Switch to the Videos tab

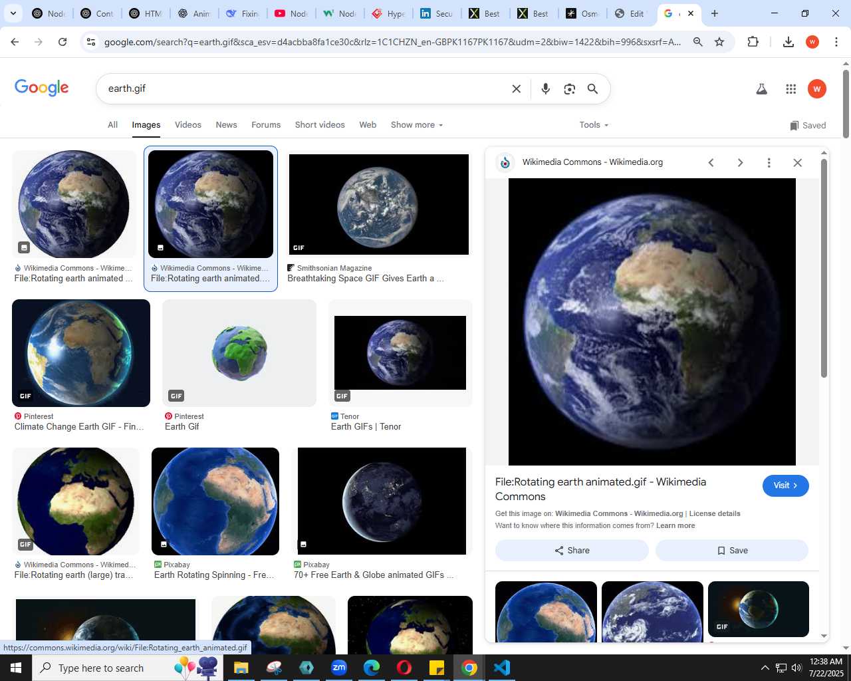188,125
